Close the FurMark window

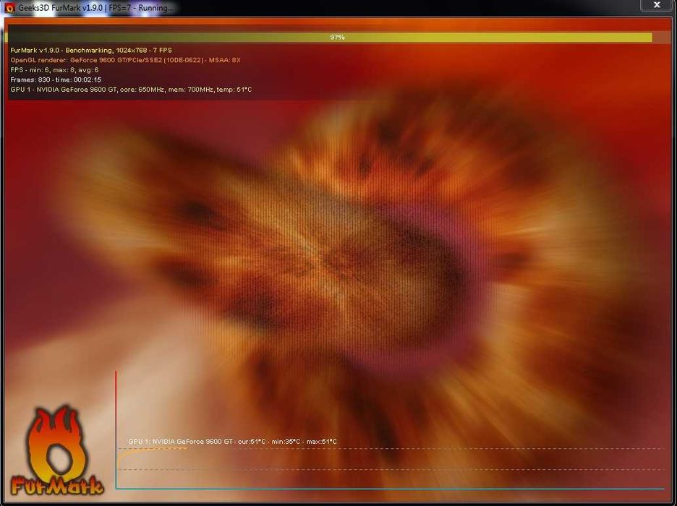point(657,5)
